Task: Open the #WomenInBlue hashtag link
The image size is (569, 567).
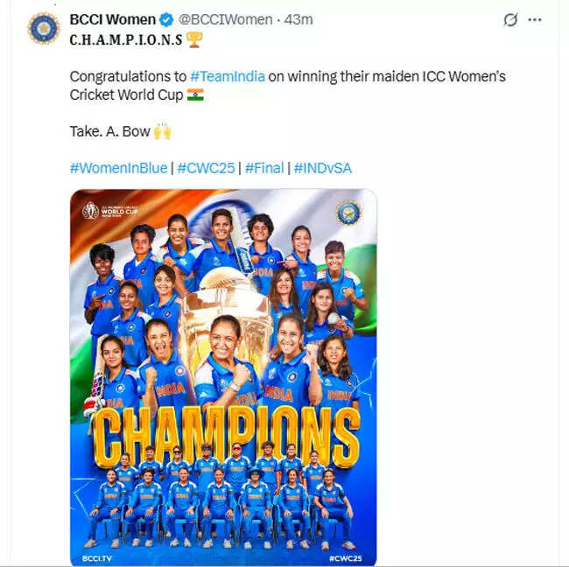Action: click(x=118, y=168)
